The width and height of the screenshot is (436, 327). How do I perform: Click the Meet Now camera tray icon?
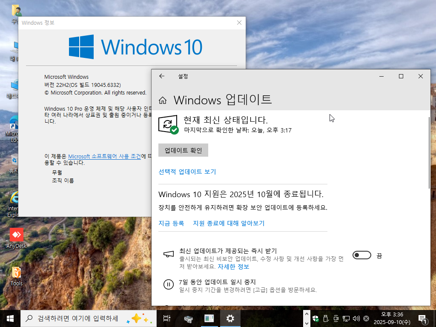point(336,318)
